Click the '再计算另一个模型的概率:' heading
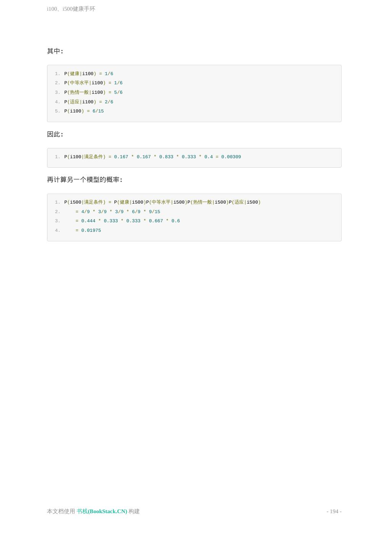The width and height of the screenshot is (389, 549). tap(84, 180)
